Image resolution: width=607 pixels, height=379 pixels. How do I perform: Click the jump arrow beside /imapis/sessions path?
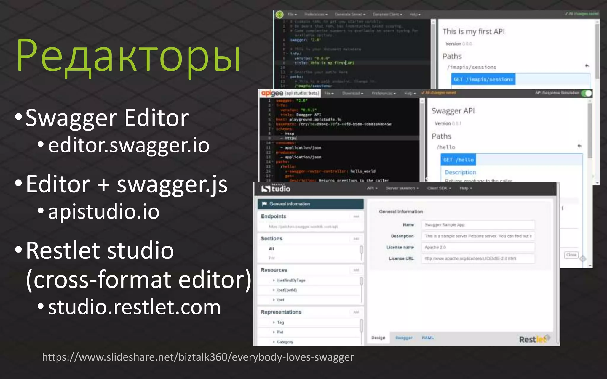pos(587,66)
